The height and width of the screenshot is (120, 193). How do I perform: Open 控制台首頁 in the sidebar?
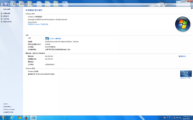(x=7, y=9)
